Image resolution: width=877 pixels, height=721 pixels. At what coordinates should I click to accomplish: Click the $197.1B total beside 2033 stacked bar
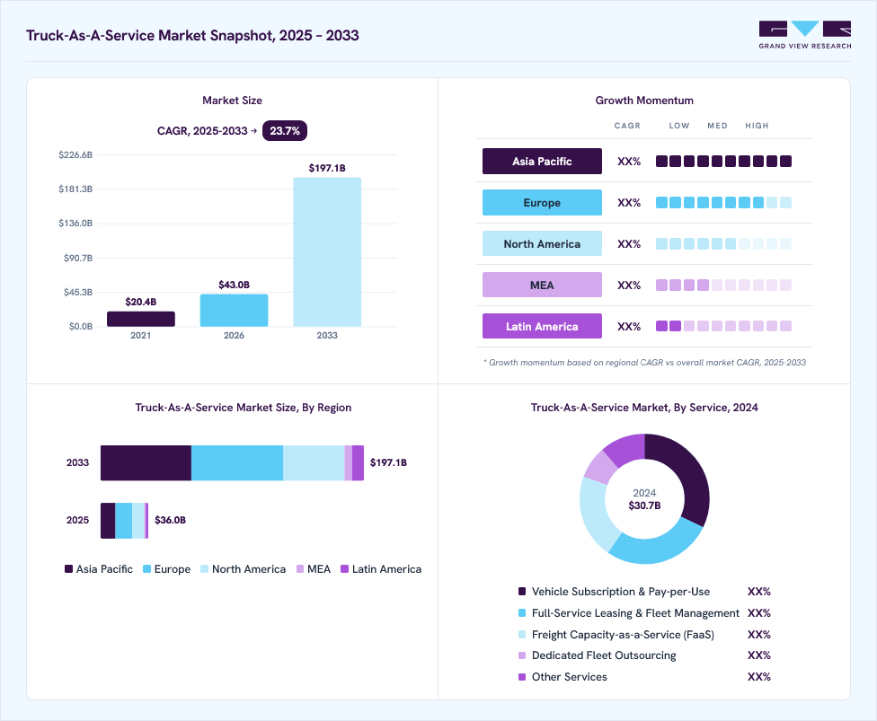(x=388, y=462)
